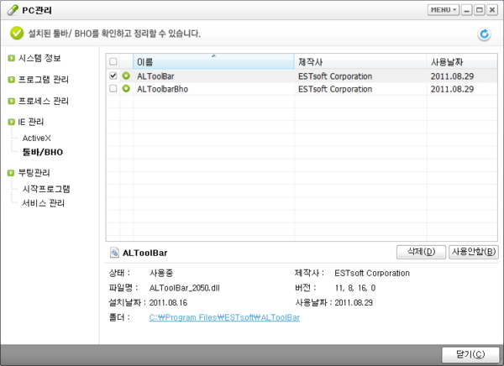Select ActiveX under IE 관리
504x366 pixels.
pos(37,138)
